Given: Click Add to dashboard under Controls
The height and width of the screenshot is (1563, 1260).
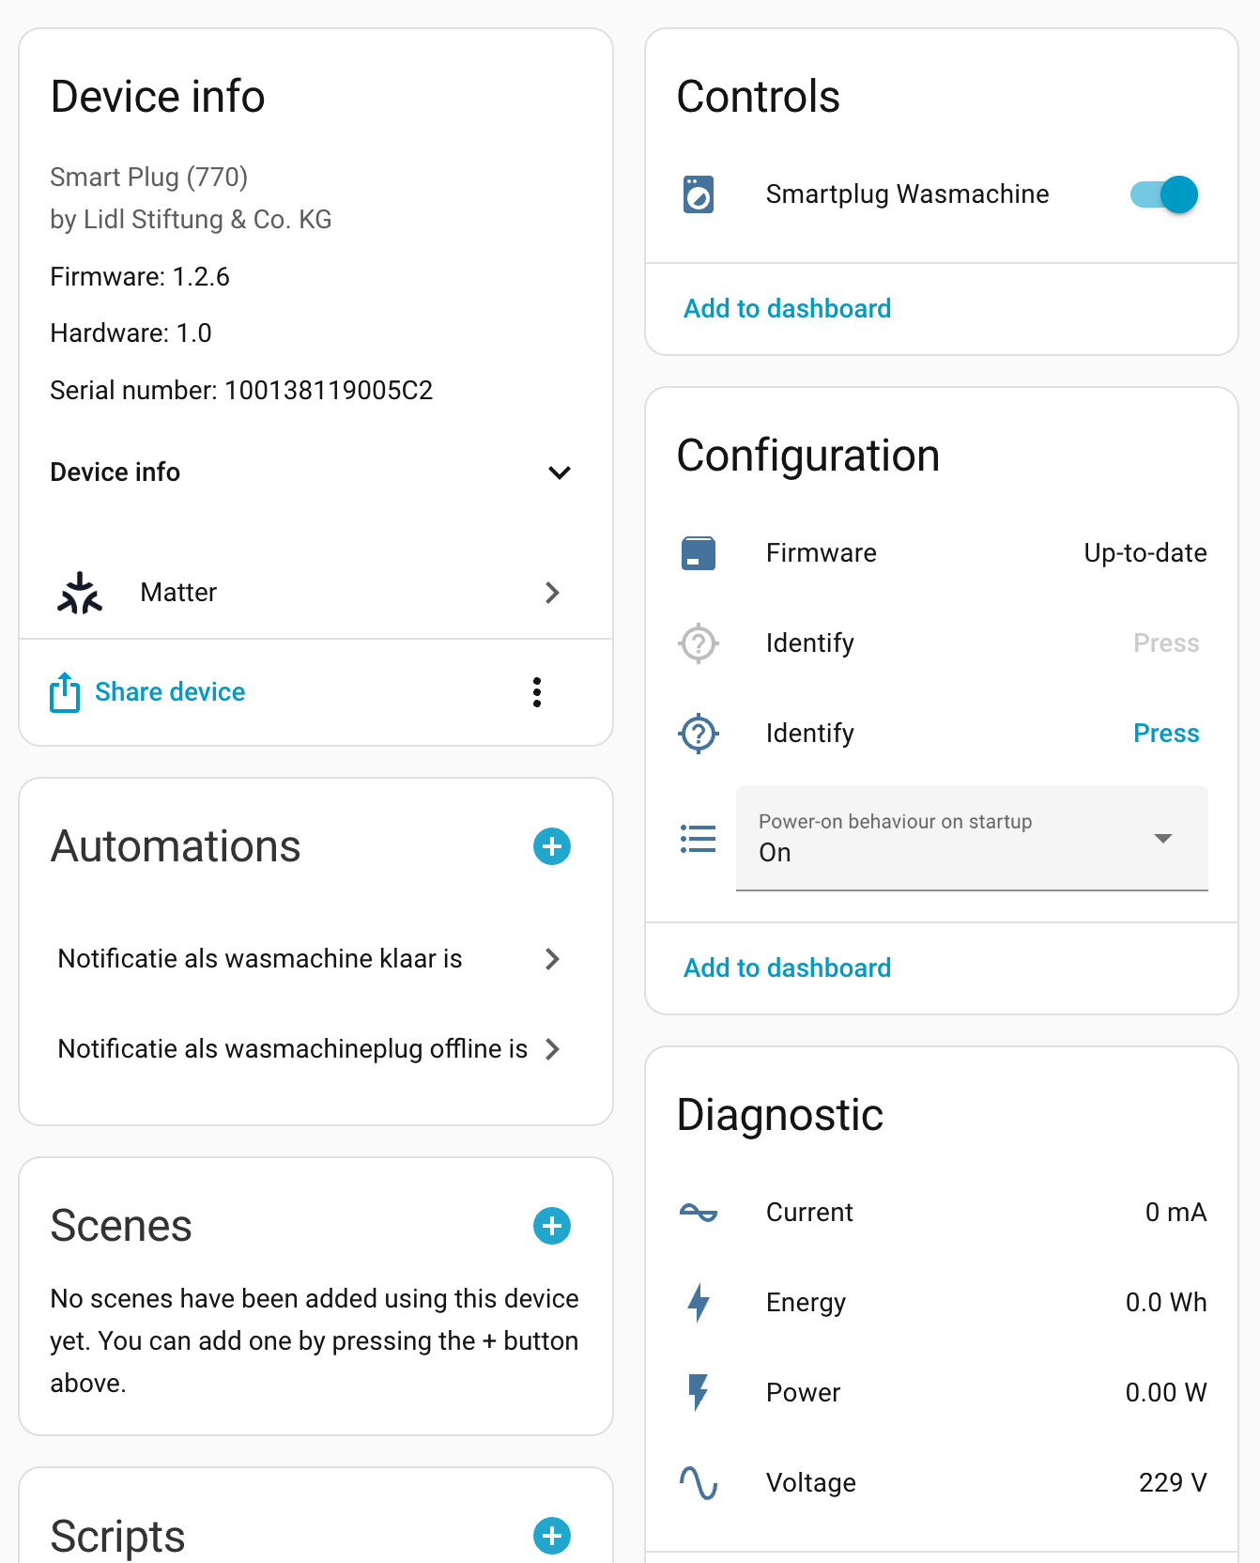Looking at the screenshot, I should (787, 308).
